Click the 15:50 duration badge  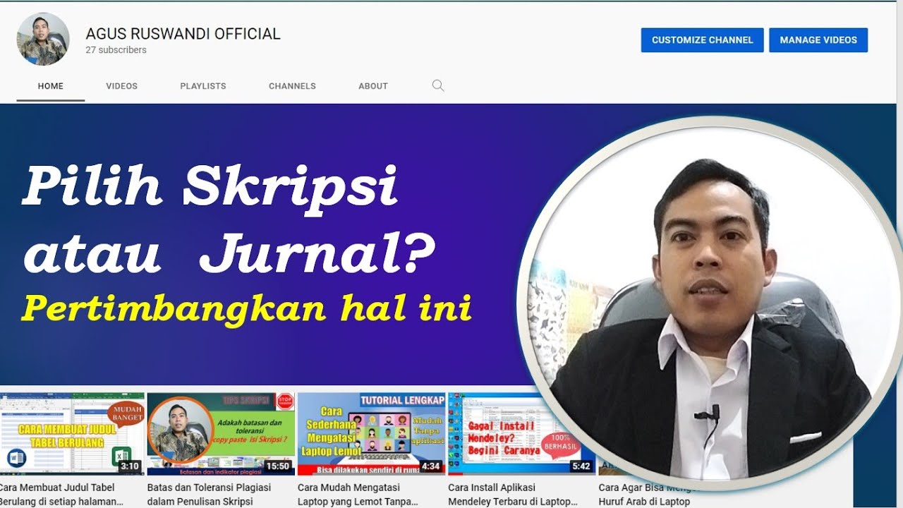click(x=278, y=466)
